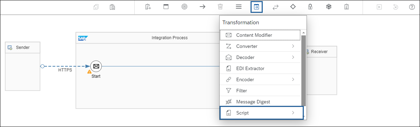
Task: Open the Transformation palette icon in toolbar
Action: click(256, 7)
